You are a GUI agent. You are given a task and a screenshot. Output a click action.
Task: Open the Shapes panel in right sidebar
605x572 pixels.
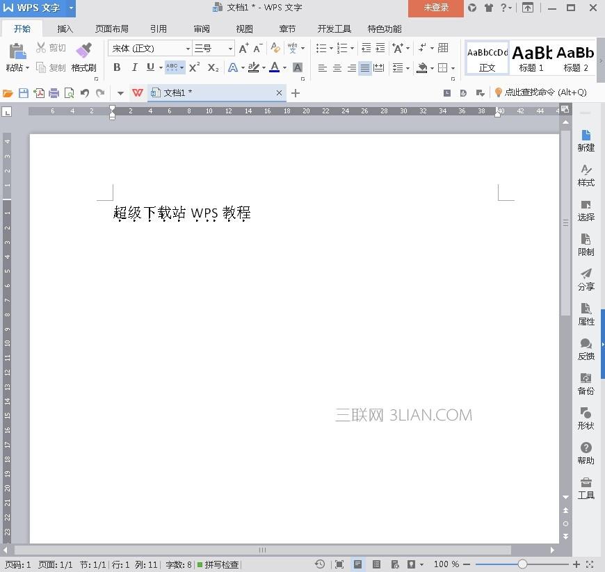(586, 418)
